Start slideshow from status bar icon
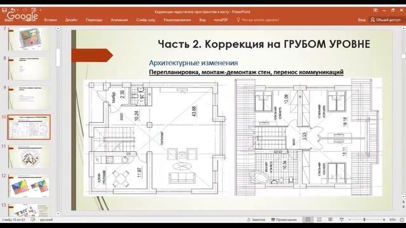 [341, 220]
